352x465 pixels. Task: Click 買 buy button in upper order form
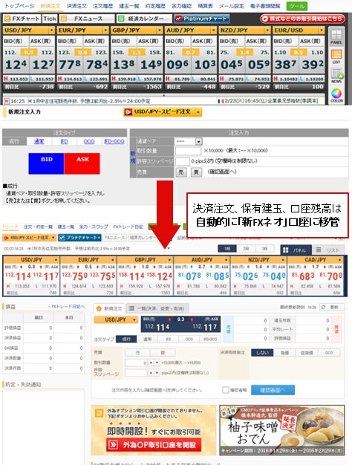pos(196,172)
